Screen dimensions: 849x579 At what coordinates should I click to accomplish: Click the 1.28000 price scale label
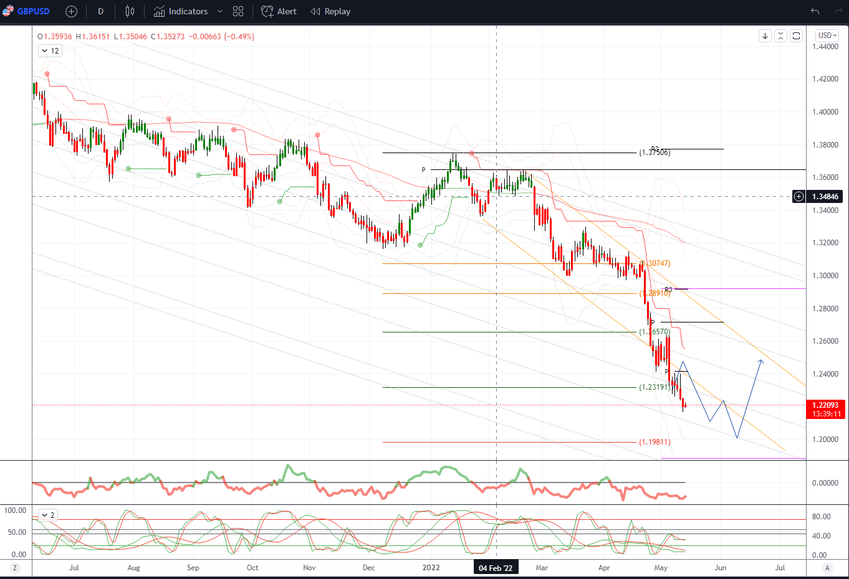(825, 309)
